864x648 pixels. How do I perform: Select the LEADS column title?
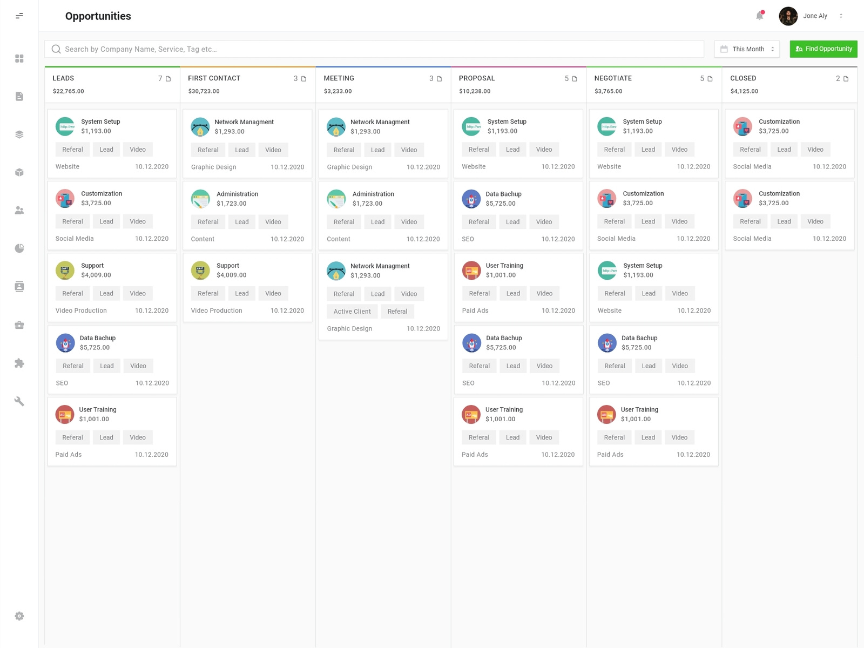coord(63,78)
